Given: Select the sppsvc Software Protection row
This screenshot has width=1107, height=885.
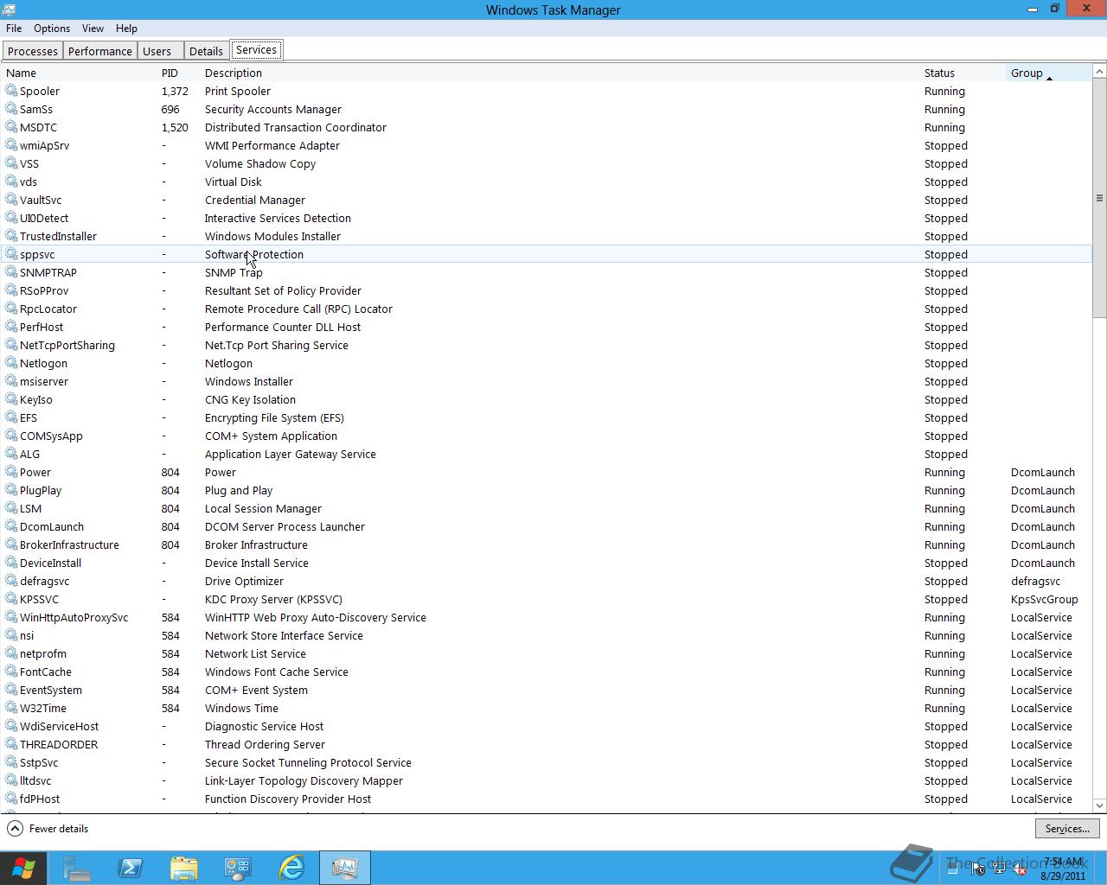Looking at the screenshot, I should pos(547,254).
